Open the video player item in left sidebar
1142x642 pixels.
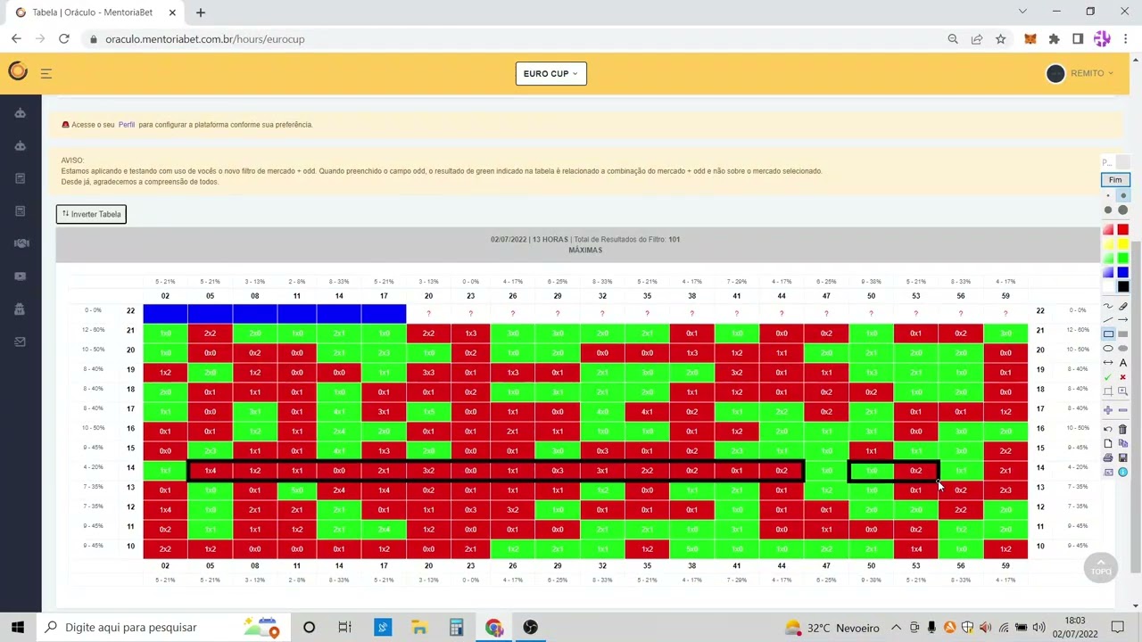pyautogui.click(x=21, y=276)
